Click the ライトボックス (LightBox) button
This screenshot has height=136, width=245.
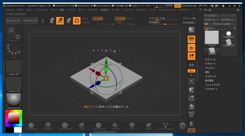[30, 21]
